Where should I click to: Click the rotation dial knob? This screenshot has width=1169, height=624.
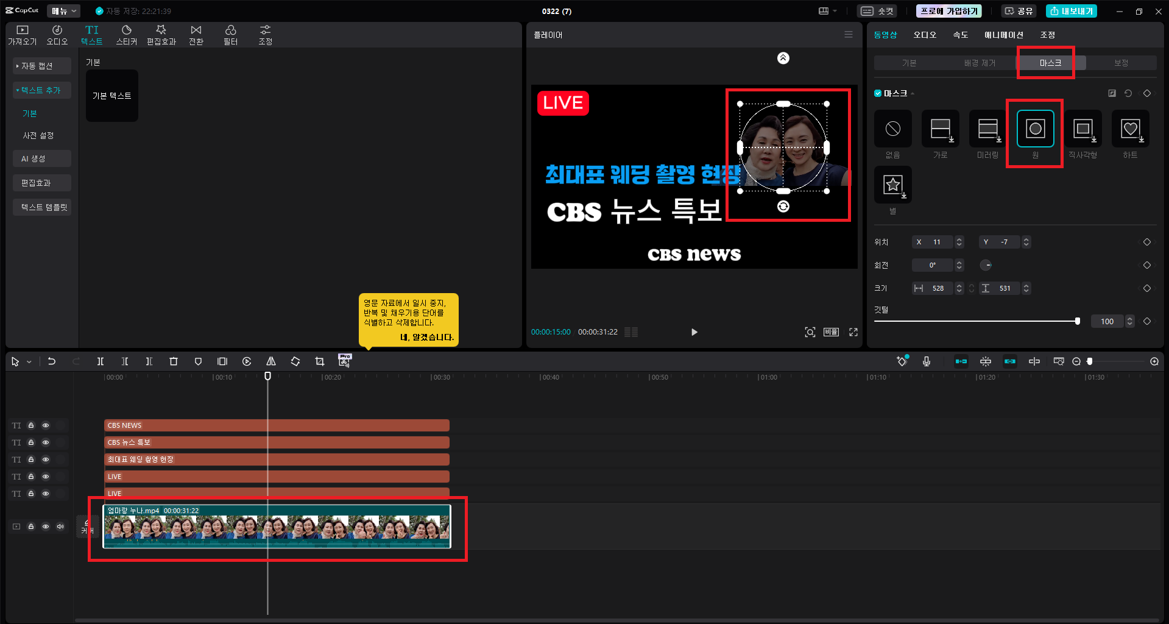coord(986,265)
